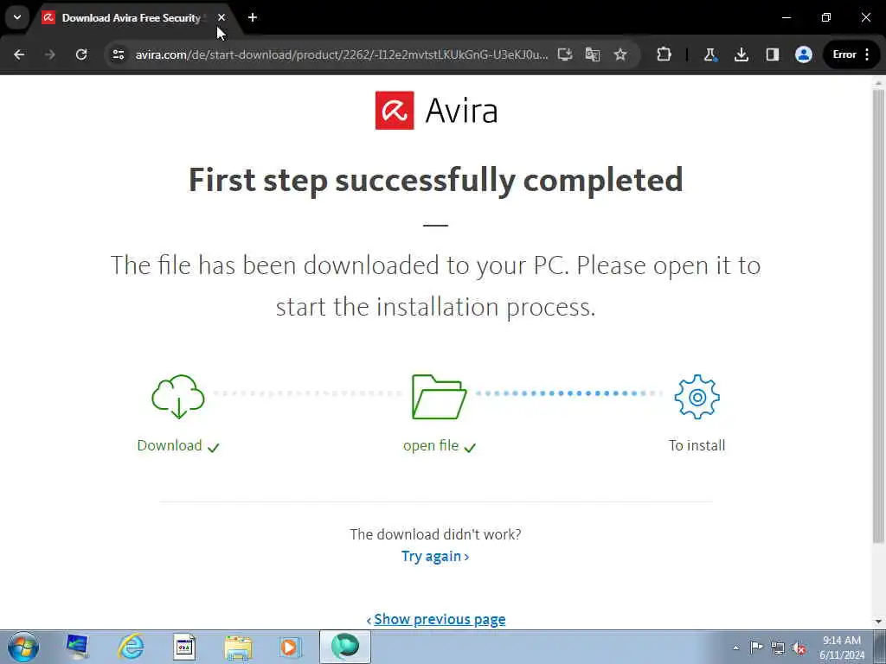Click the blue To install gear icon
The image size is (886, 664).
pos(697,396)
